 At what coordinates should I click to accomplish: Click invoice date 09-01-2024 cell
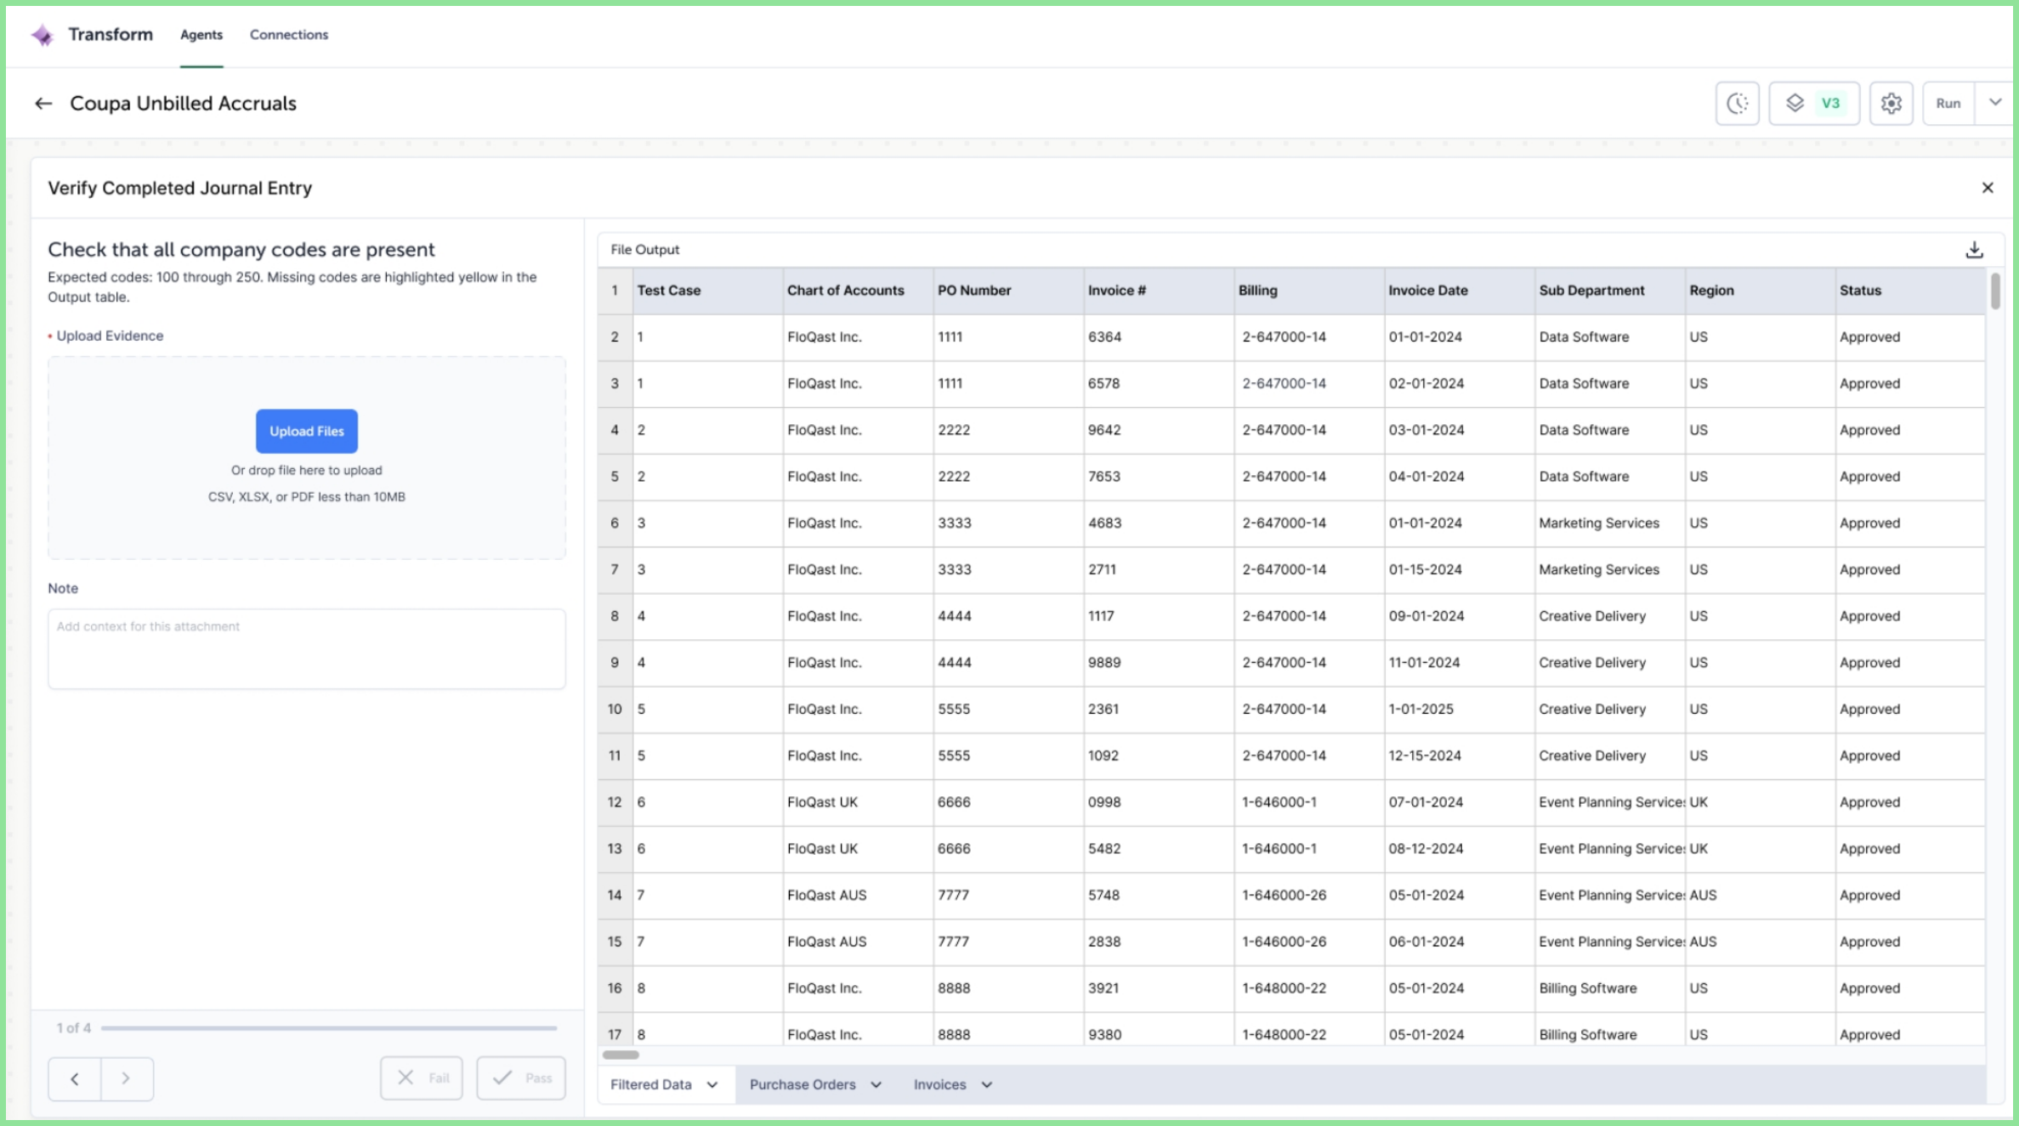[x=1460, y=616]
